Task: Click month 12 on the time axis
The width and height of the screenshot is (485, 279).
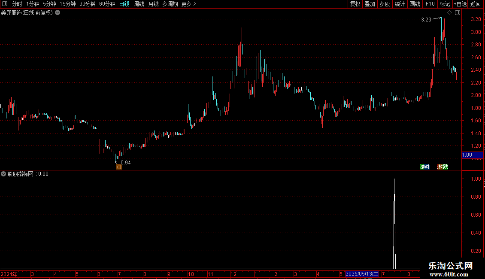Action: pos(233,274)
